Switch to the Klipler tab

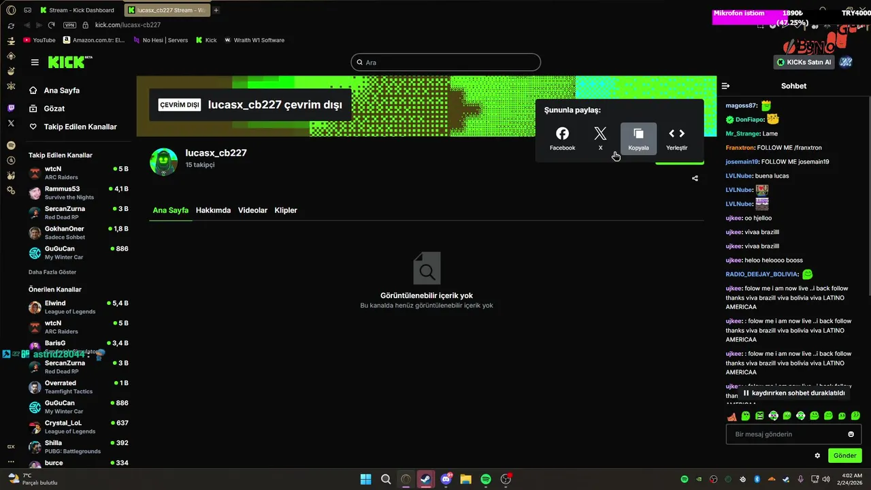click(286, 210)
